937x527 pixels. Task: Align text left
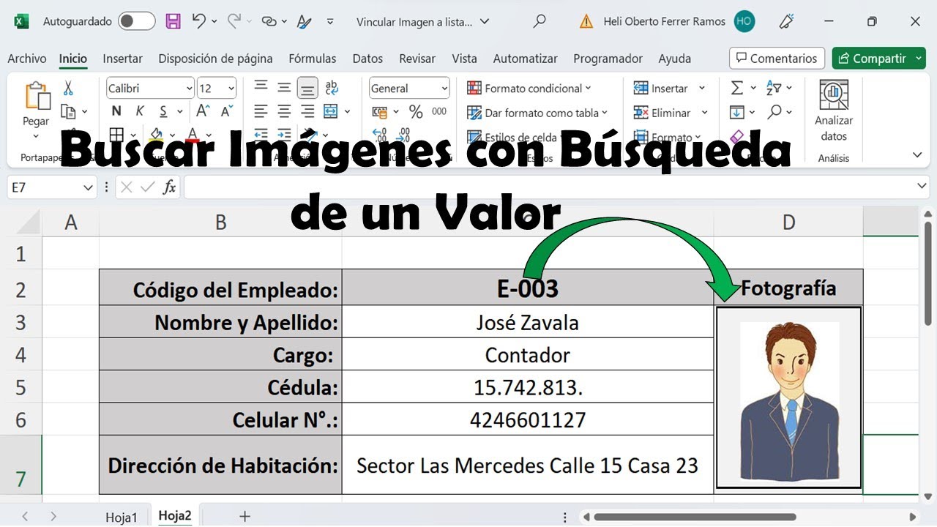point(261,111)
